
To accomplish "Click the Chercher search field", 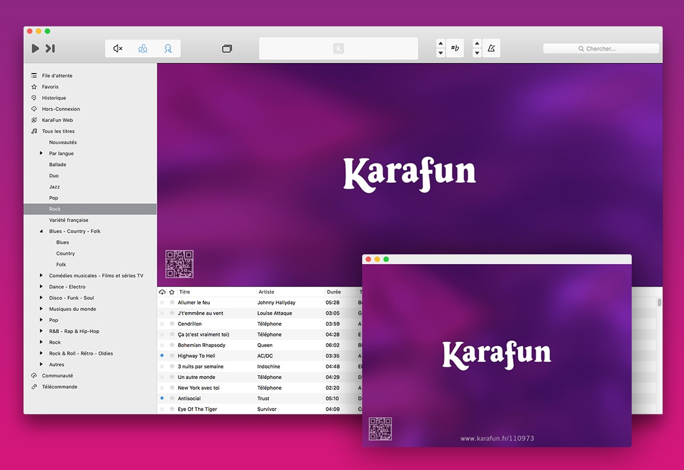I will tap(601, 48).
